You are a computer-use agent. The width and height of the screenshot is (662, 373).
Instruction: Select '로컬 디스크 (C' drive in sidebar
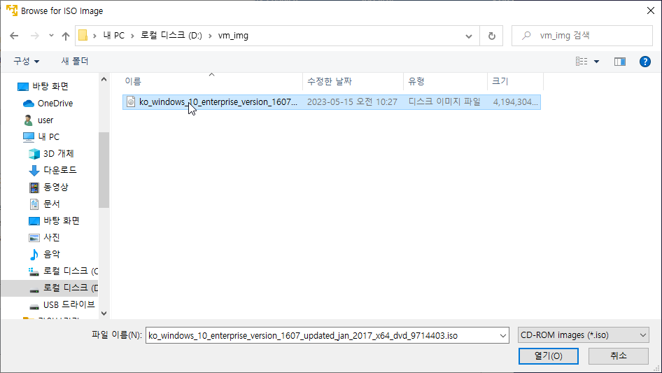click(70, 271)
